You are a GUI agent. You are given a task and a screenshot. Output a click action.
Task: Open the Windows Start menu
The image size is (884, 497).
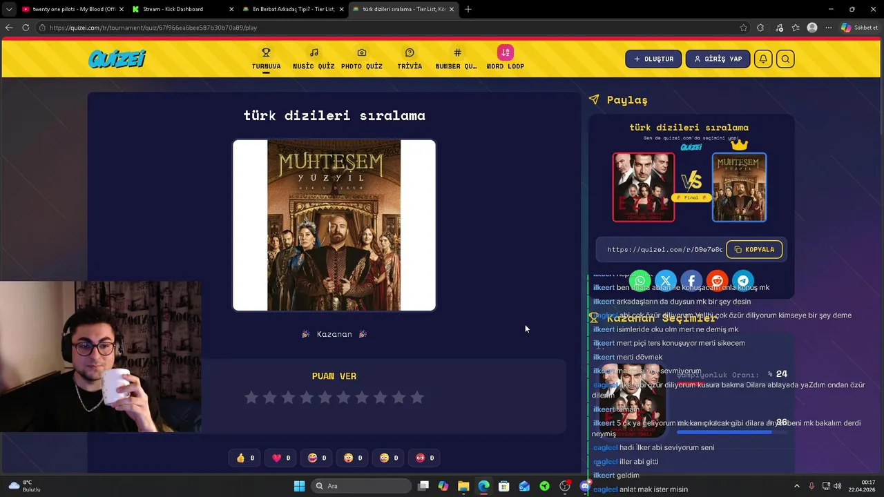coord(299,486)
